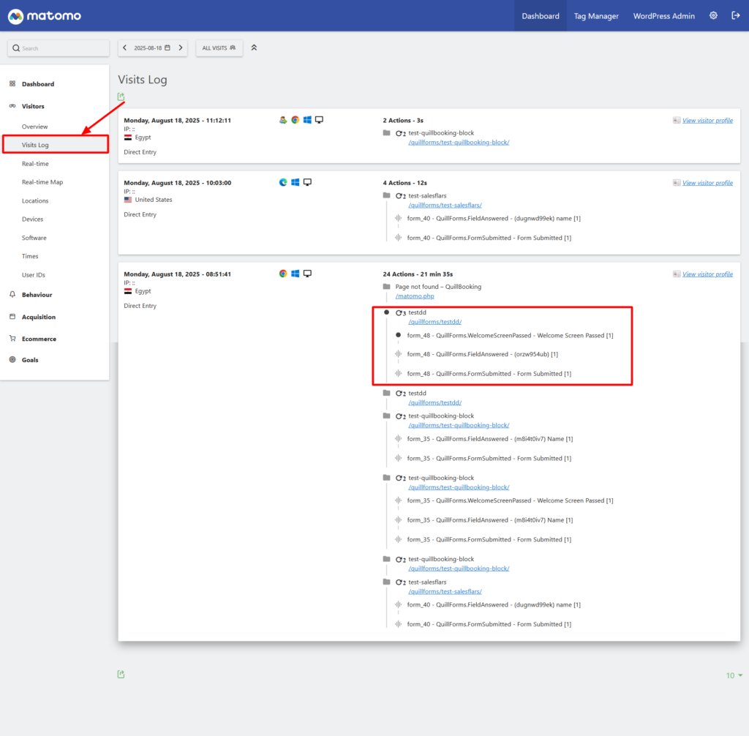Go to previous date with left chevron

[124, 48]
